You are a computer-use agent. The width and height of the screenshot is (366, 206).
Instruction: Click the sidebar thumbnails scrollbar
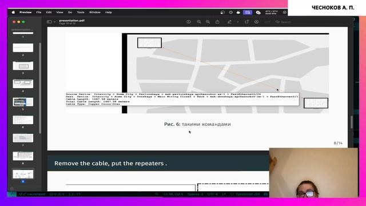40,88
